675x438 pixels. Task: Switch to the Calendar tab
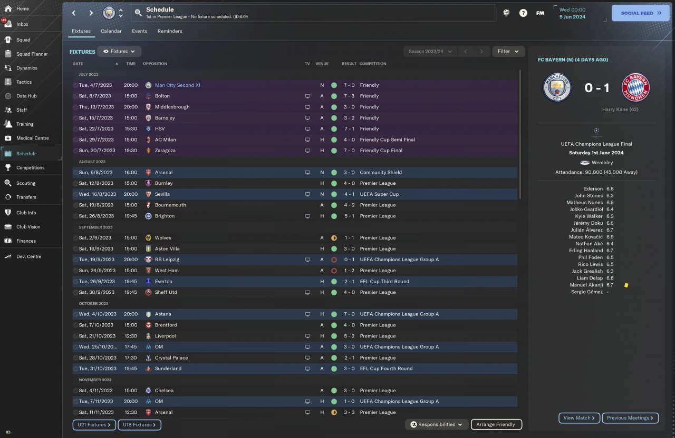pos(111,31)
